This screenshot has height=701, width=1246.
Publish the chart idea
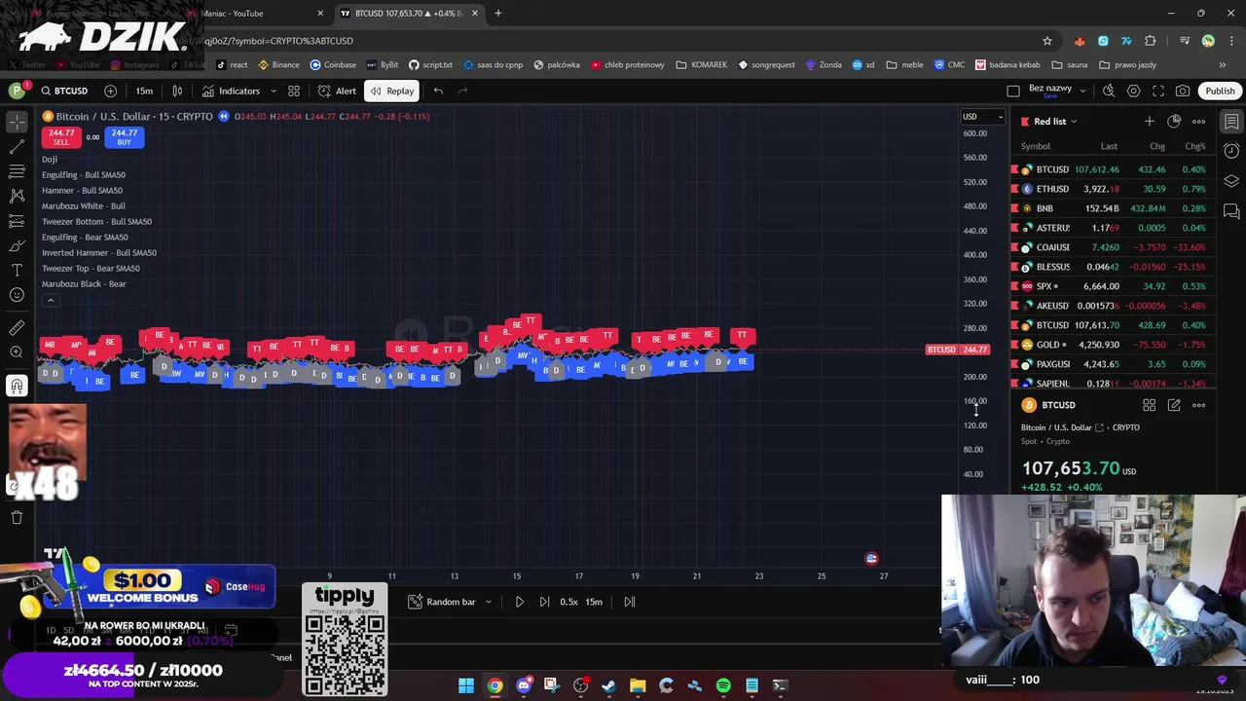pyautogui.click(x=1220, y=91)
